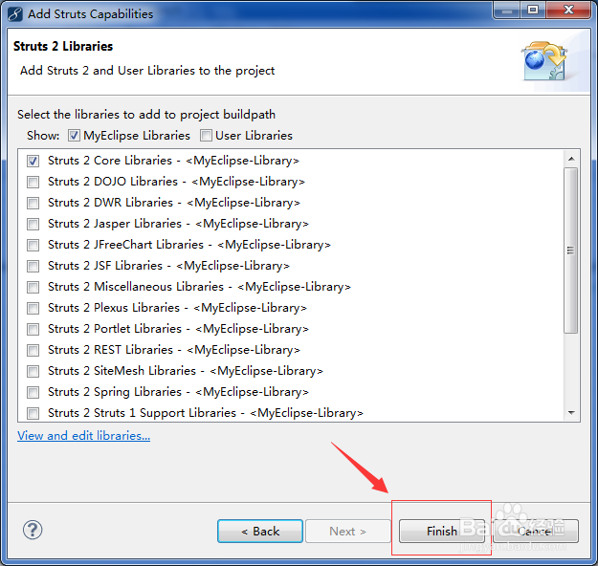Click the list scrollbar up arrow
The image size is (598, 566).
click(x=571, y=159)
